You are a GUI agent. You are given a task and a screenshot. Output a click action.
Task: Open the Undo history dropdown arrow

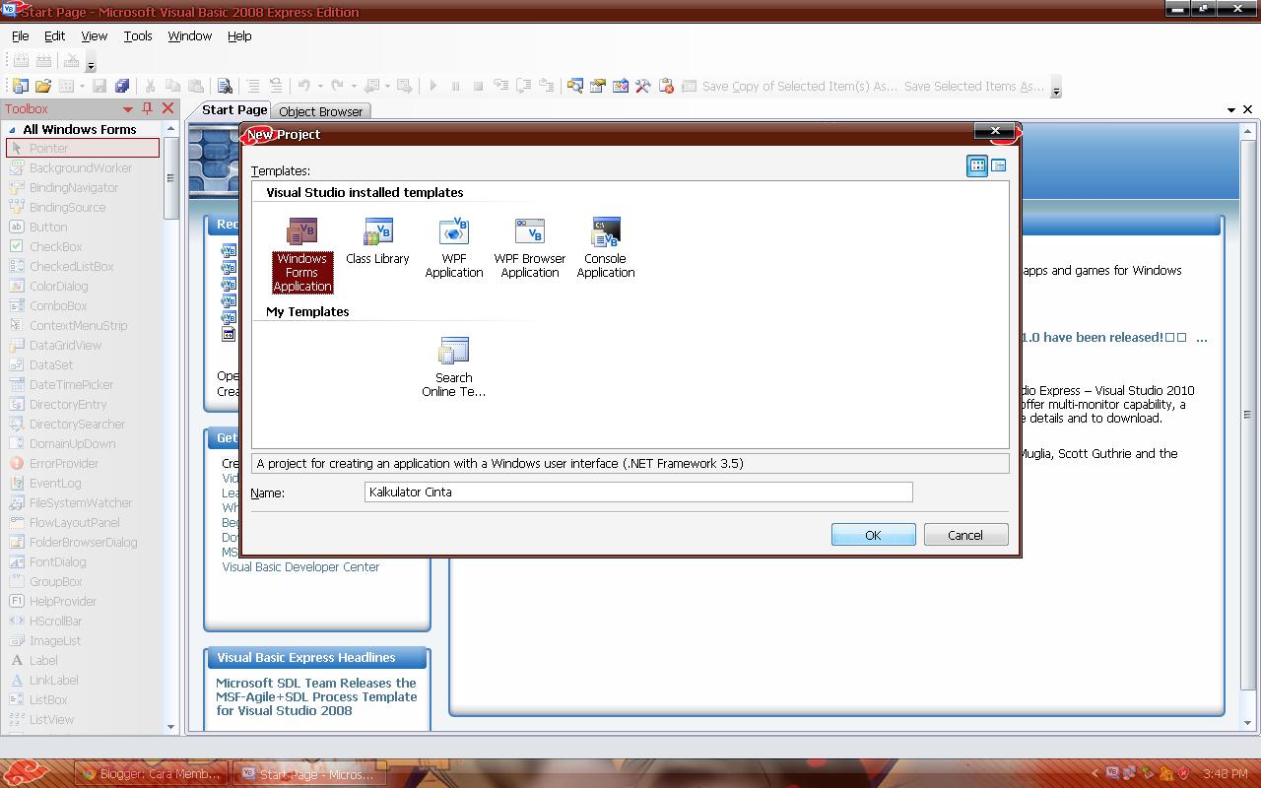tap(319, 87)
